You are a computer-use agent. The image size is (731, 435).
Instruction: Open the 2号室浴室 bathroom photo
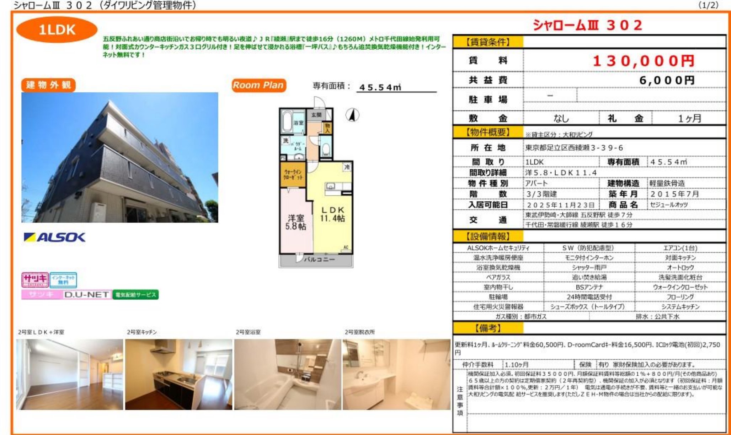[x=287, y=374]
